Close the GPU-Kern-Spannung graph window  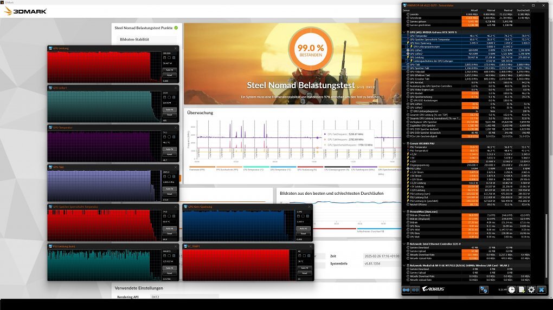(309, 207)
